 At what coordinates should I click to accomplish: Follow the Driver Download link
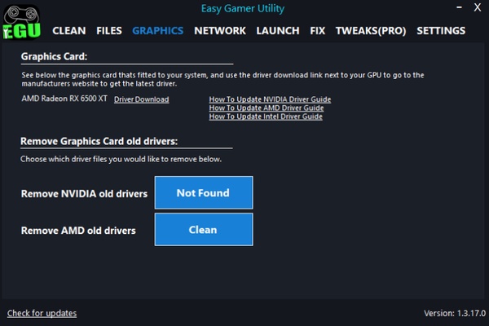point(142,99)
